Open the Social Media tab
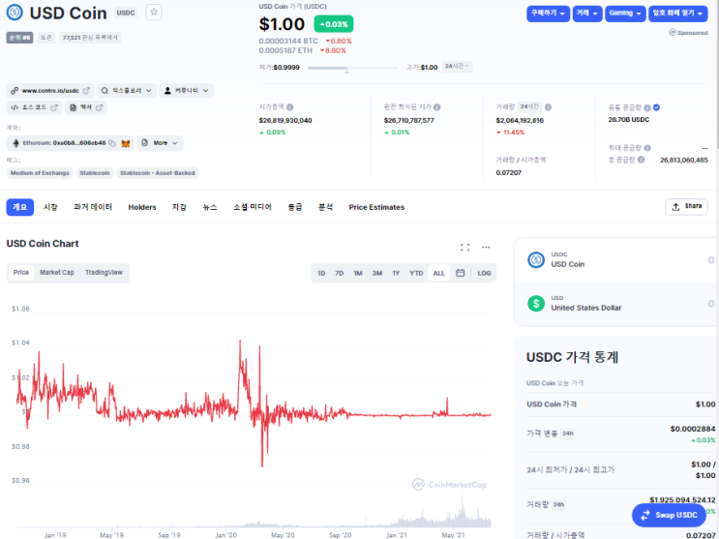Image resolution: width=719 pixels, height=539 pixels. [x=253, y=207]
